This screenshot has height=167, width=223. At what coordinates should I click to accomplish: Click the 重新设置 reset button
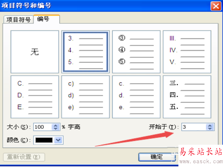point(24,157)
